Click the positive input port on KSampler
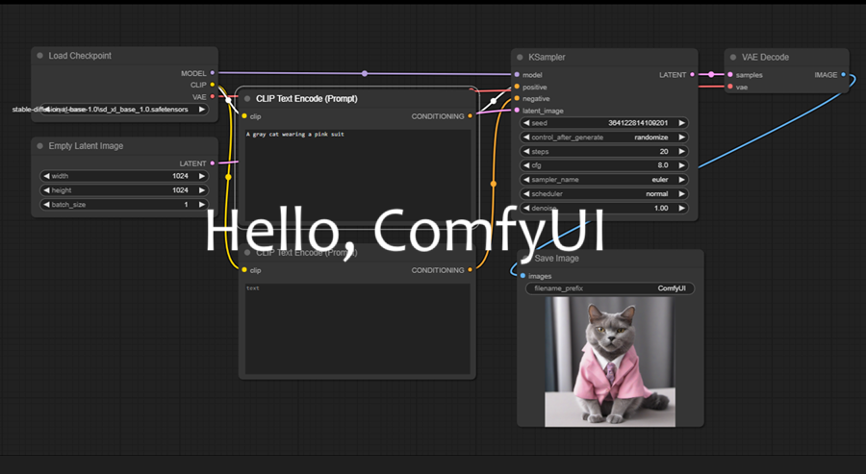This screenshot has width=866, height=474. point(517,87)
